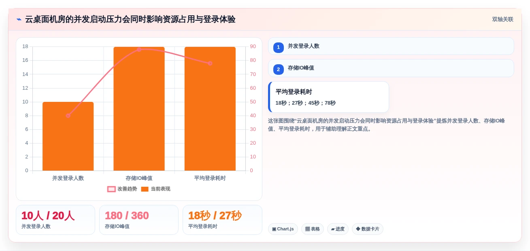Viewport: 530px width, 251px height.
Task: Click the trend line point over 并发登录人数
Action: [68, 116]
